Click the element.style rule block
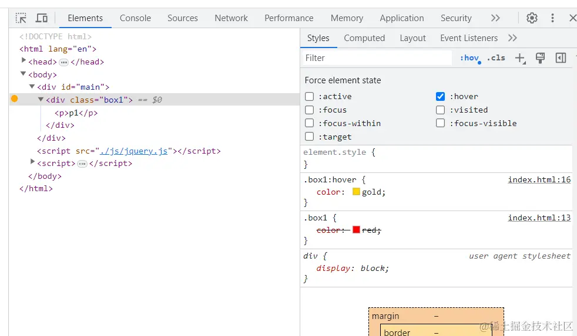The image size is (577, 336). (436, 158)
